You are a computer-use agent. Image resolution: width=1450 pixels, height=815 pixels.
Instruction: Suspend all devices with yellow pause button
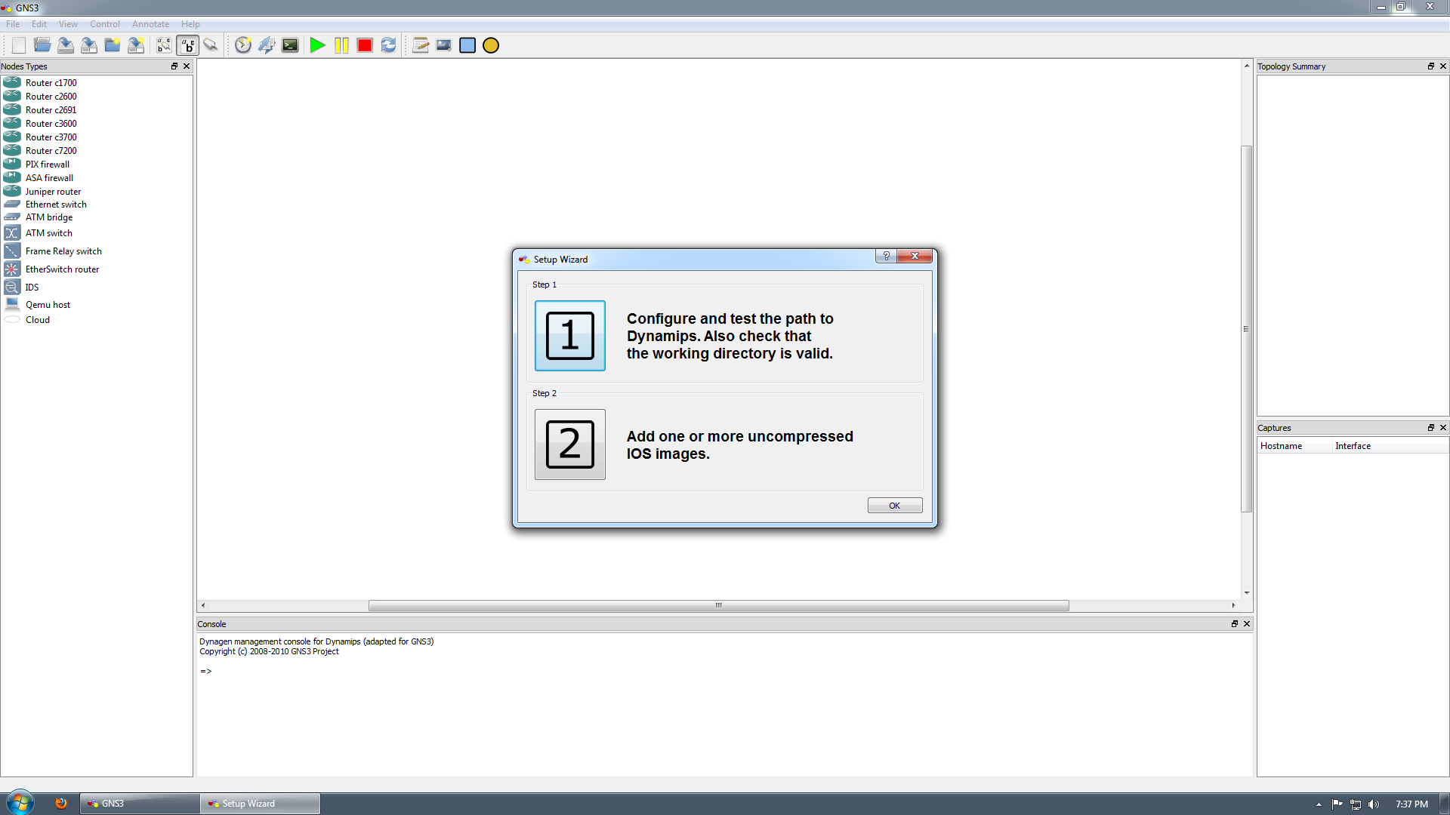click(341, 45)
